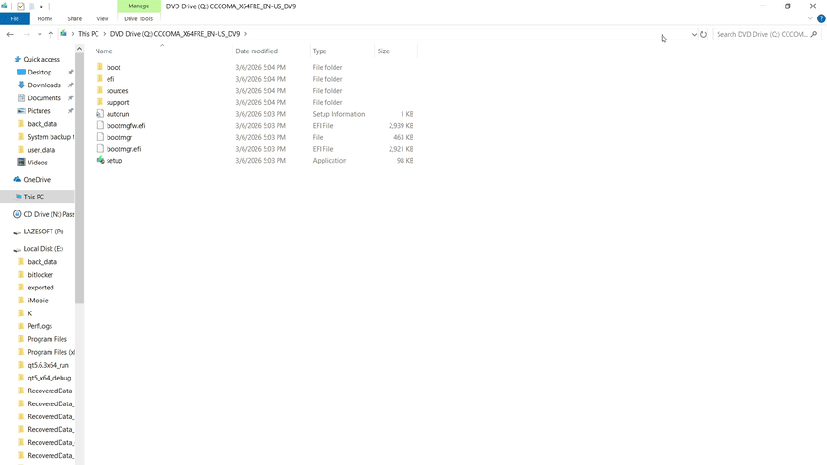Open recent locations dropdown arrow
827x465 pixels.
pyautogui.click(x=40, y=34)
